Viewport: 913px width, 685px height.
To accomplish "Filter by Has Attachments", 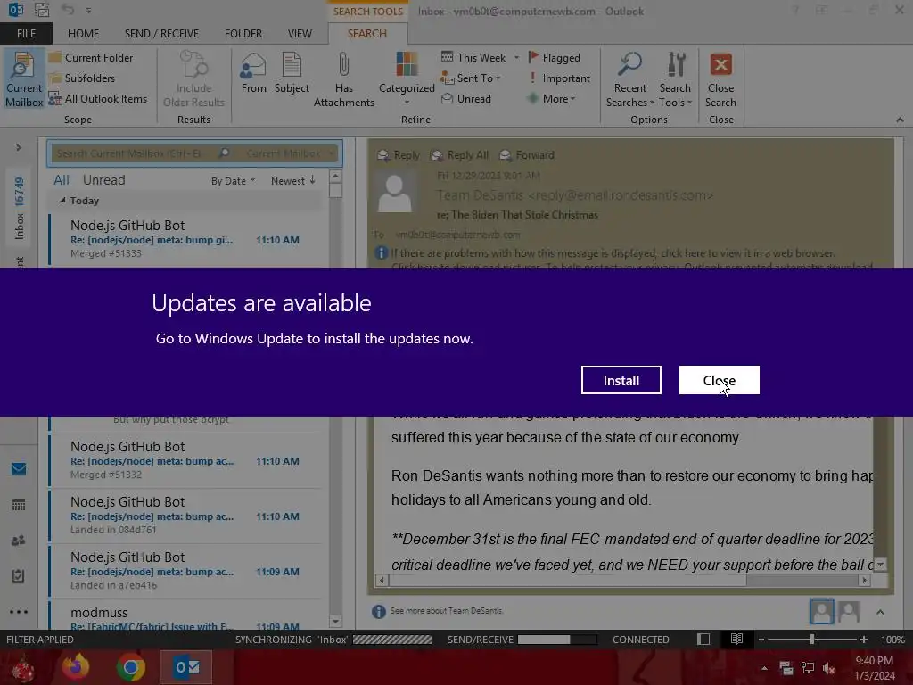I will (x=343, y=79).
